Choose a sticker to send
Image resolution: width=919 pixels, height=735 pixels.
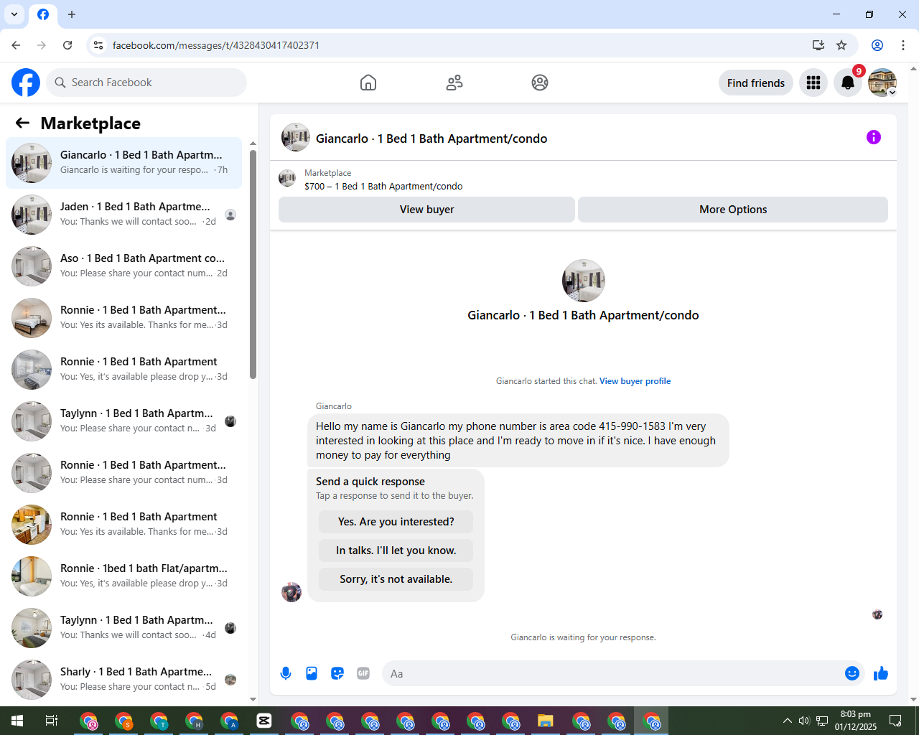337,673
